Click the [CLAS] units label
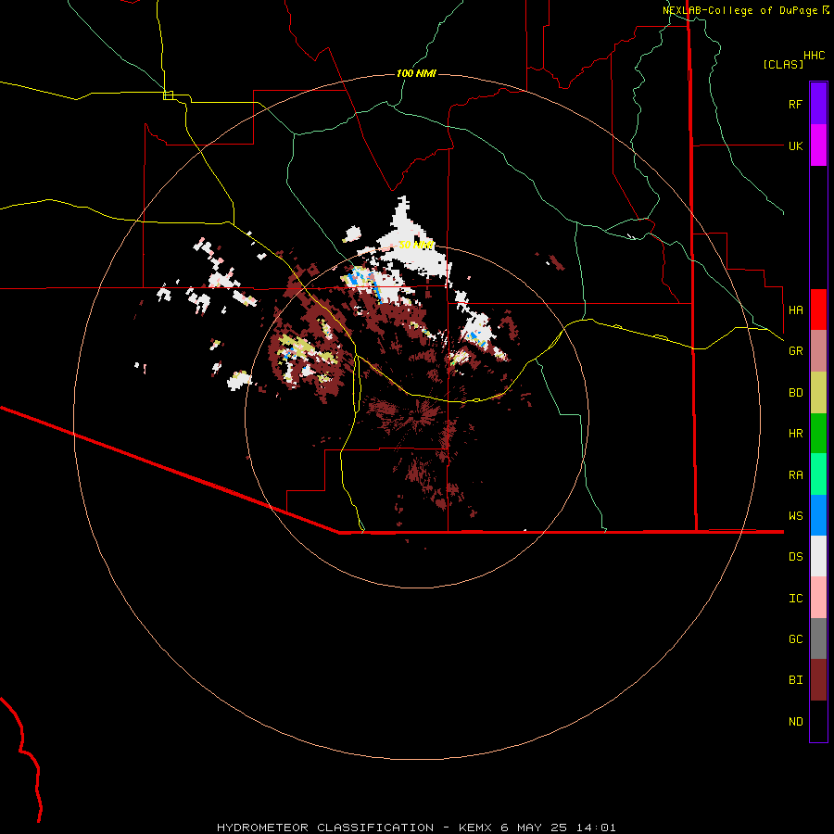The width and height of the screenshot is (834, 834). pyautogui.click(x=783, y=64)
